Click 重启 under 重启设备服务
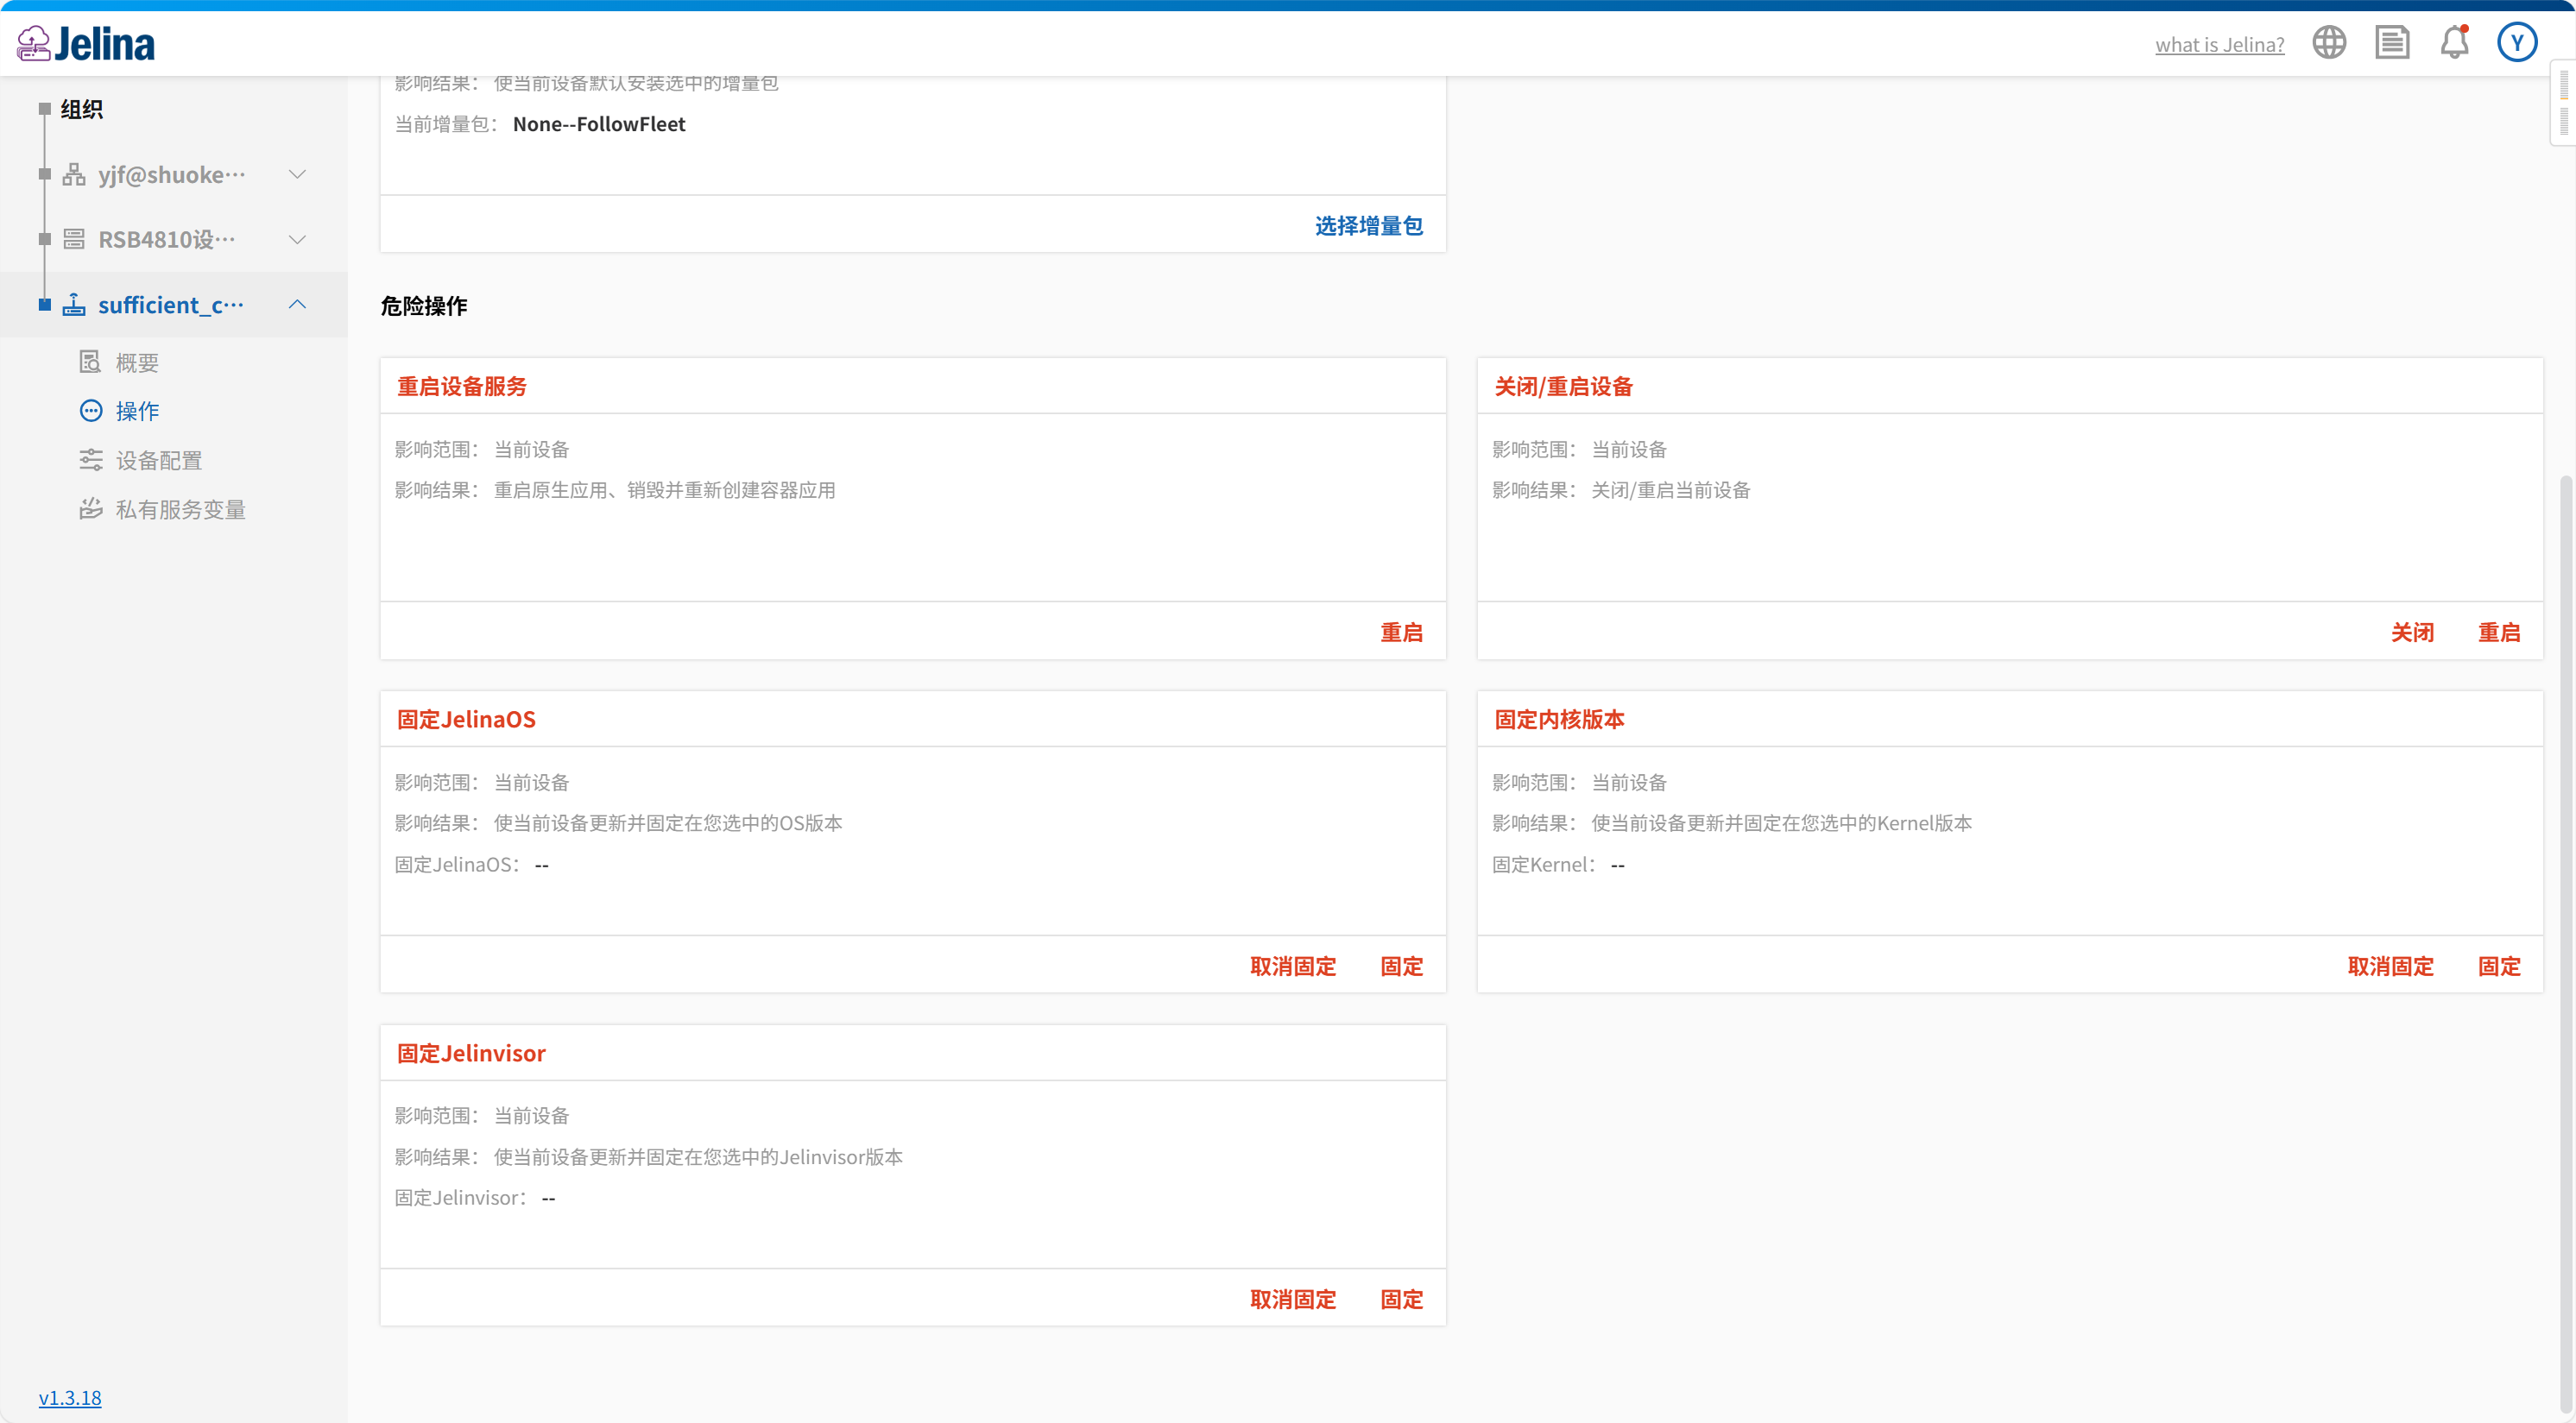2576x1423 pixels. pos(1401,633)
